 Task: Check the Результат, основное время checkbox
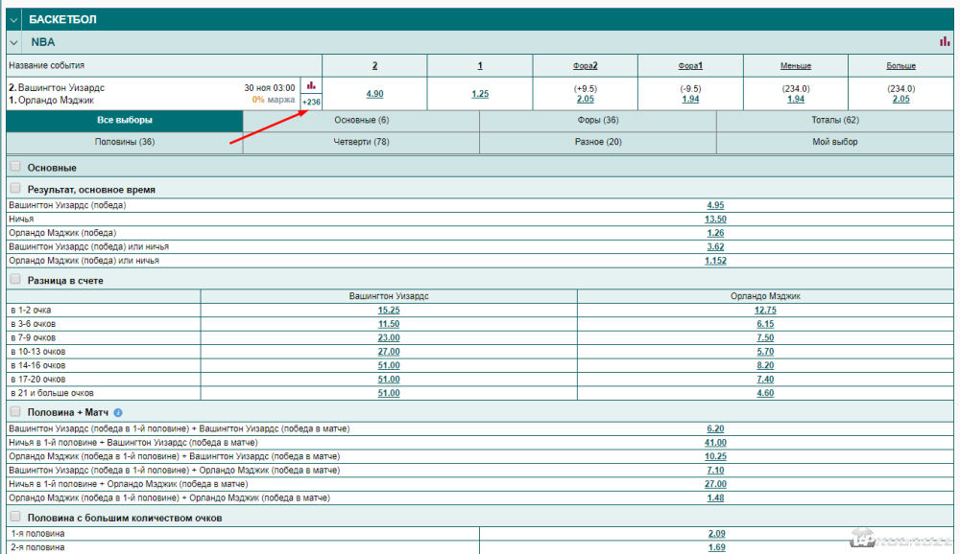tap(15, 189)
